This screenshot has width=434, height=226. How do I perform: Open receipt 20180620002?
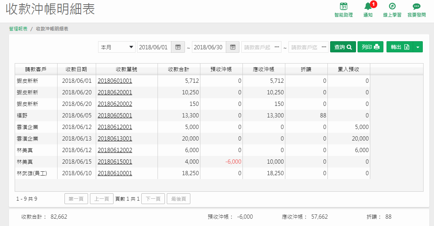[x=115, y=104]
